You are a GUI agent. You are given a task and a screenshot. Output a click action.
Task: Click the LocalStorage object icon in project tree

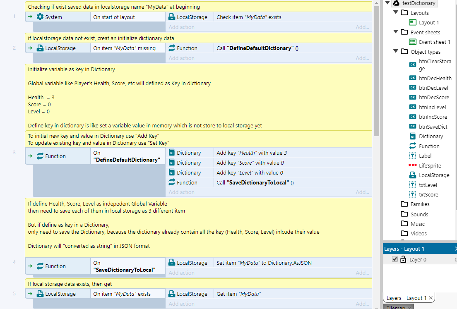point(412,175)
